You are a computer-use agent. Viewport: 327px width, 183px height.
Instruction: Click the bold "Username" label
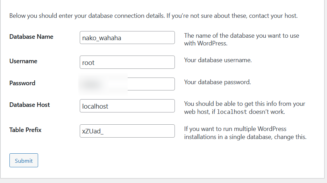(23, 61)
